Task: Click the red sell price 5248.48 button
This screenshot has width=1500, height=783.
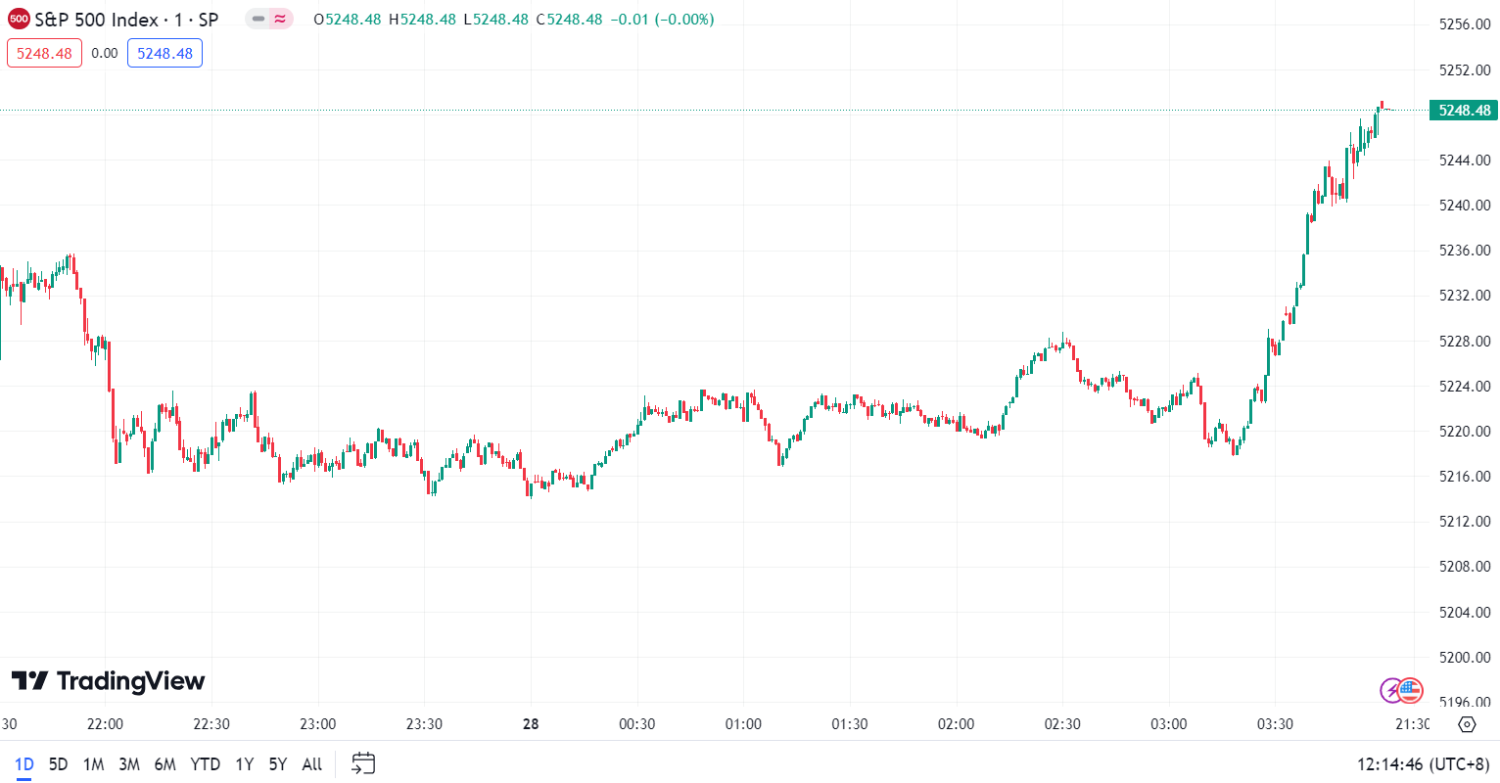Action: pyautogui.click(x=44, y=54)
